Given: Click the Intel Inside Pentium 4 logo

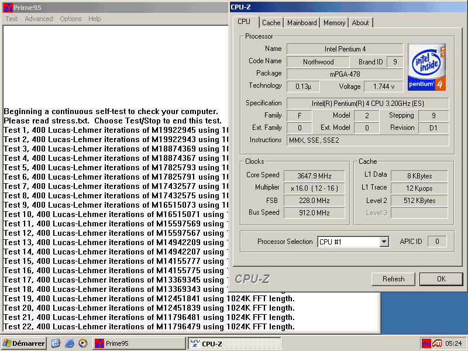Looking at the screenshot, I should (426, 67).
